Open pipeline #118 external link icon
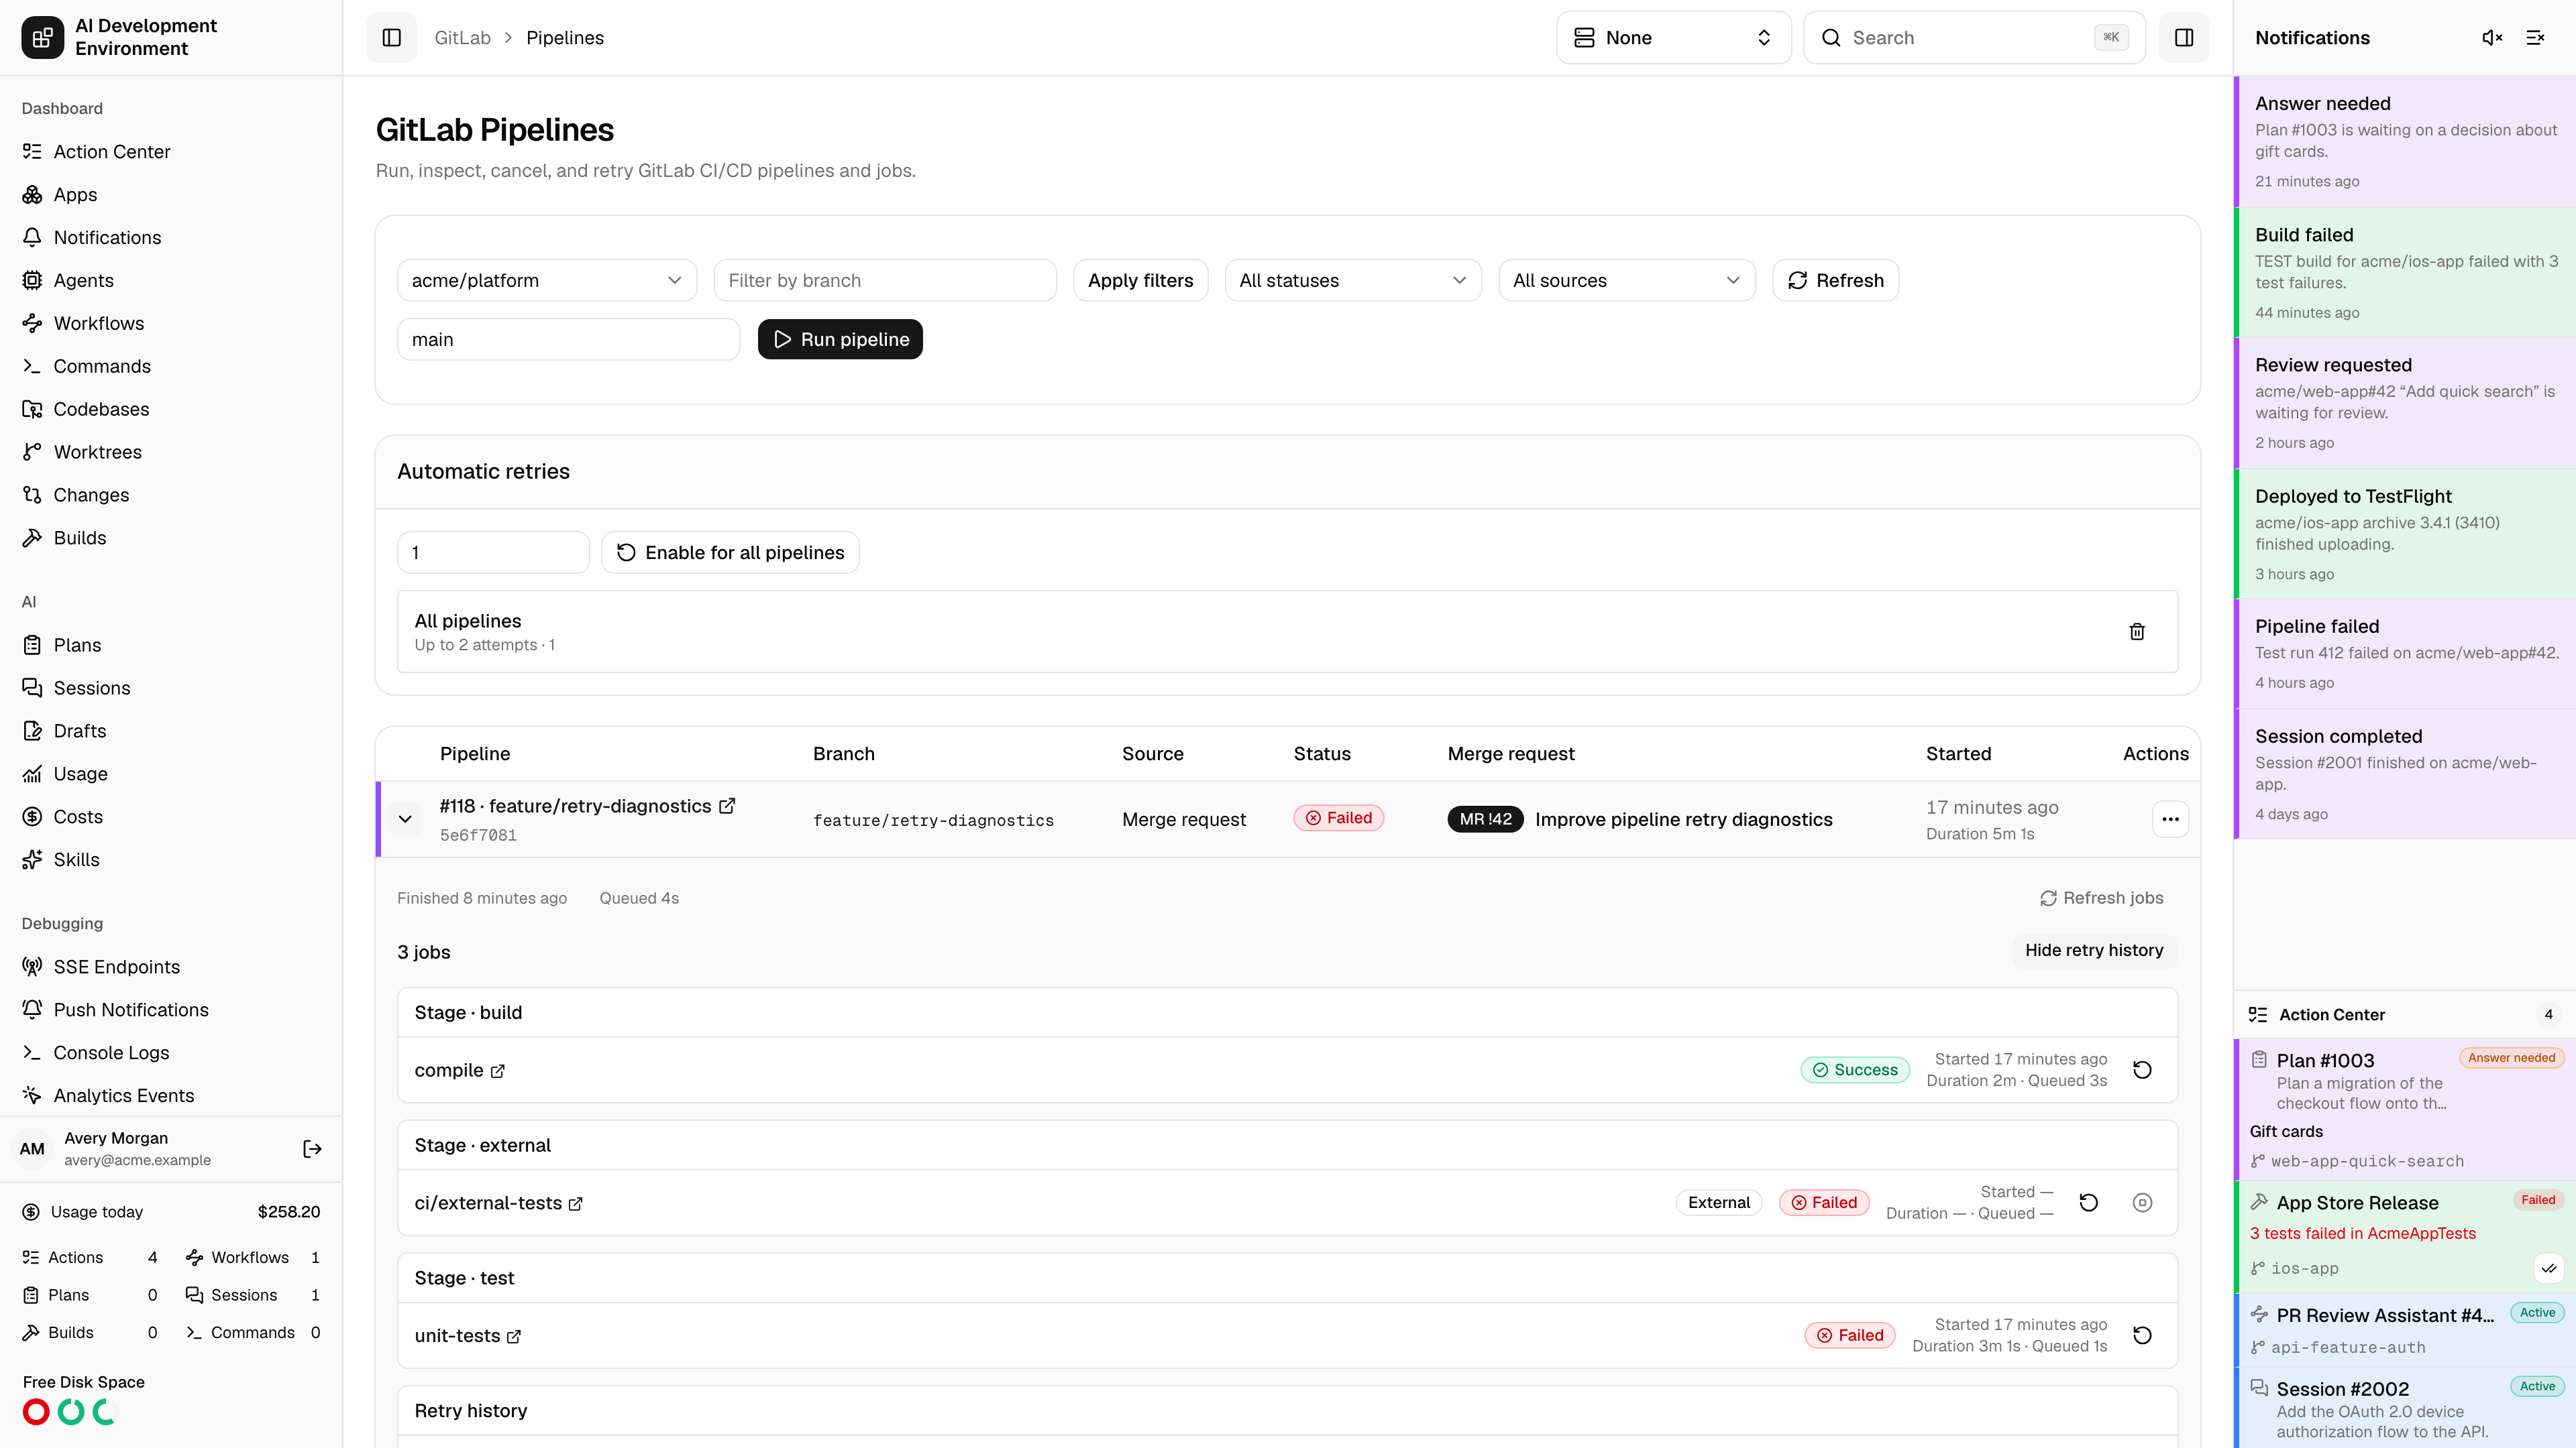2576x1448 pixels. [x=727, y=805]
